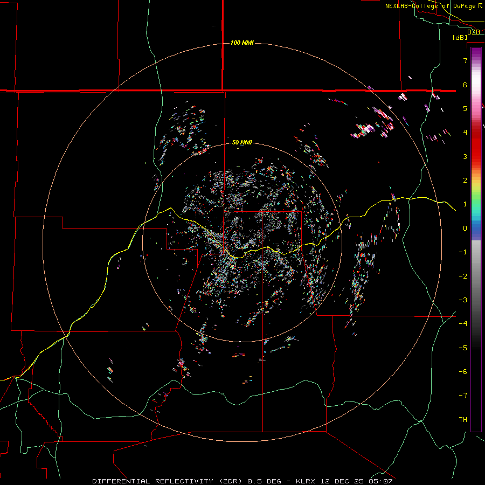Click the 2 value on the color scale
This screenshot has height=485, width=485.
click(x=465, y=181)
